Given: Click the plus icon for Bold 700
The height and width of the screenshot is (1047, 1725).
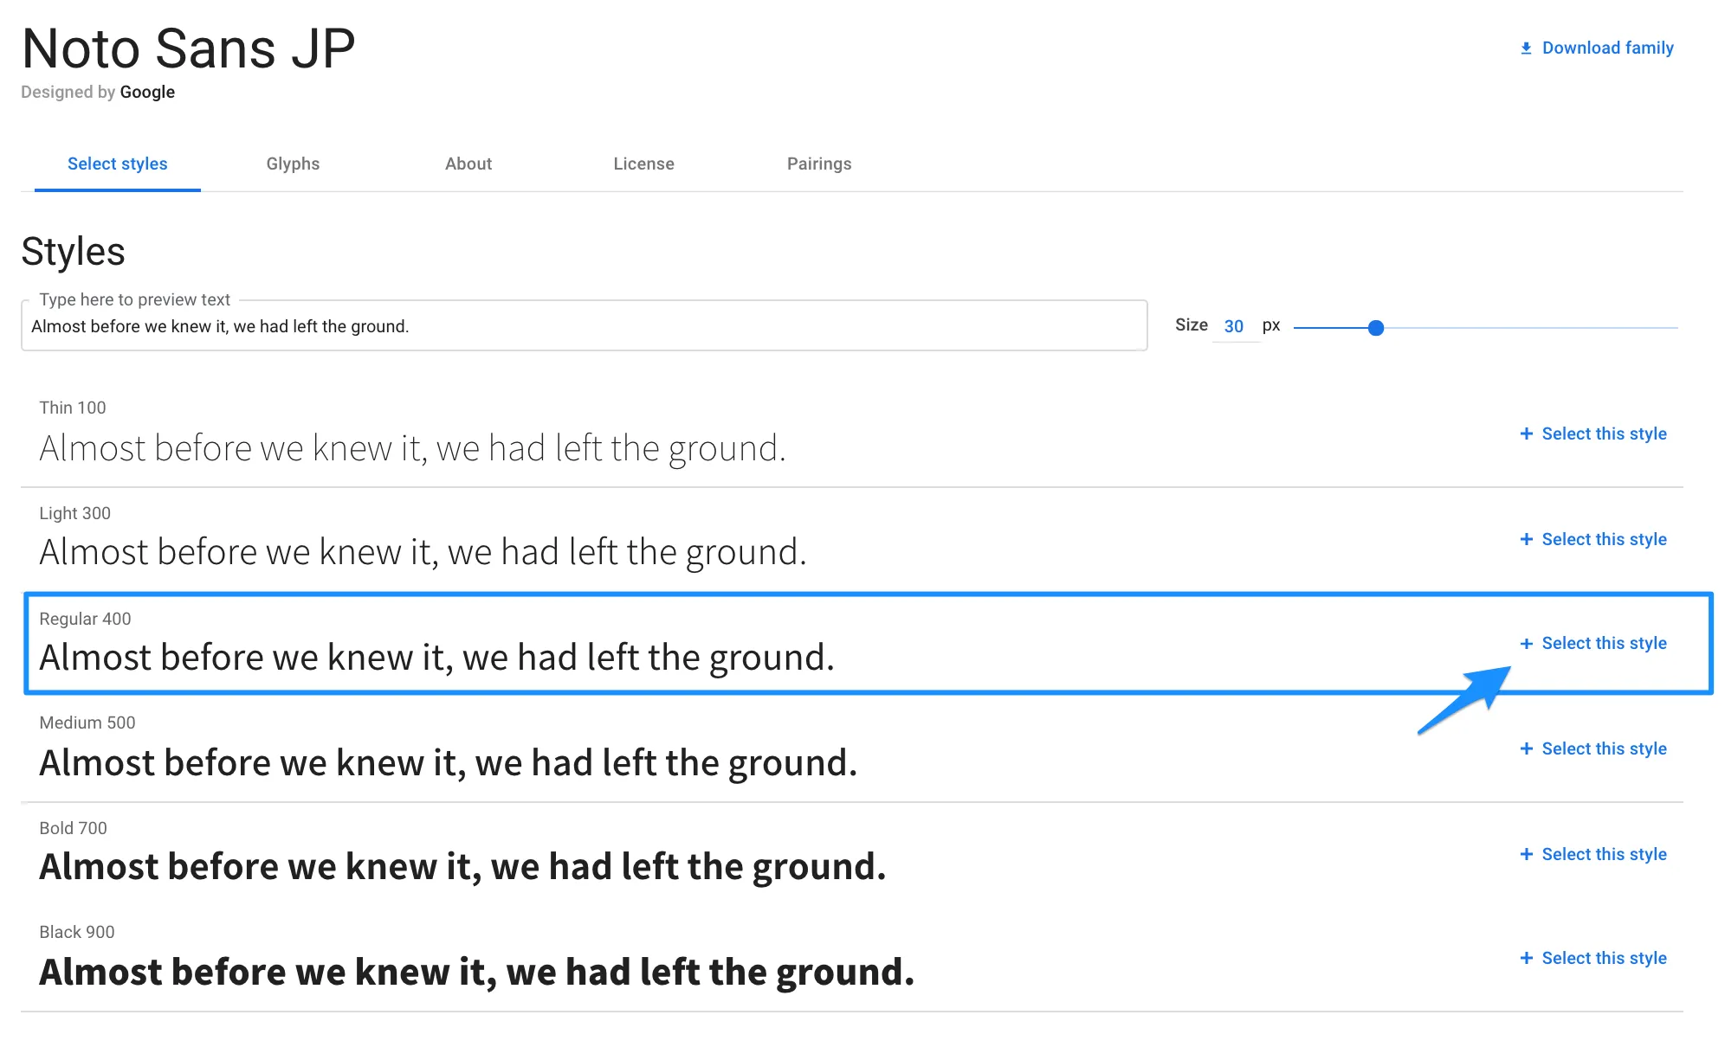Looking at the screenshot, I should 1527,854.
